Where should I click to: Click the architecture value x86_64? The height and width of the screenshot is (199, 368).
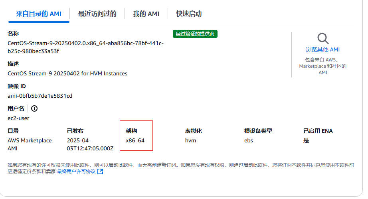click(135, 141)
